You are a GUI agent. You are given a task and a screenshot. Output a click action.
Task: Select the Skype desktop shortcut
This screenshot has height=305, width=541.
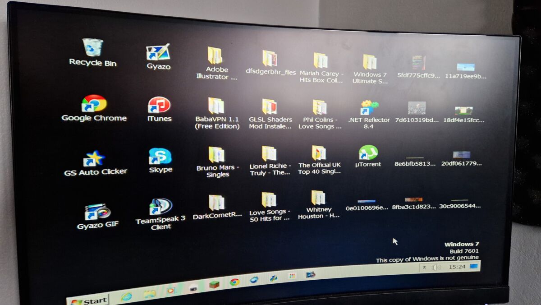[160, 161]
